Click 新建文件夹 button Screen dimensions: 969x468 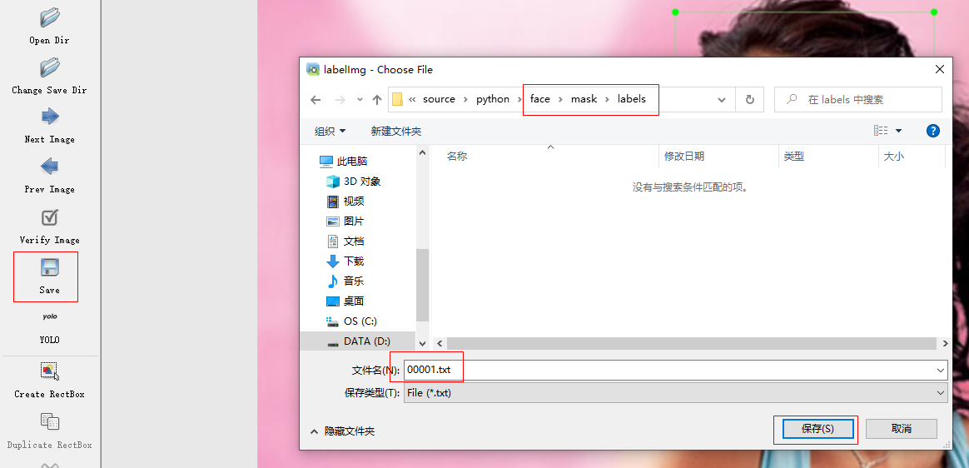396,131
